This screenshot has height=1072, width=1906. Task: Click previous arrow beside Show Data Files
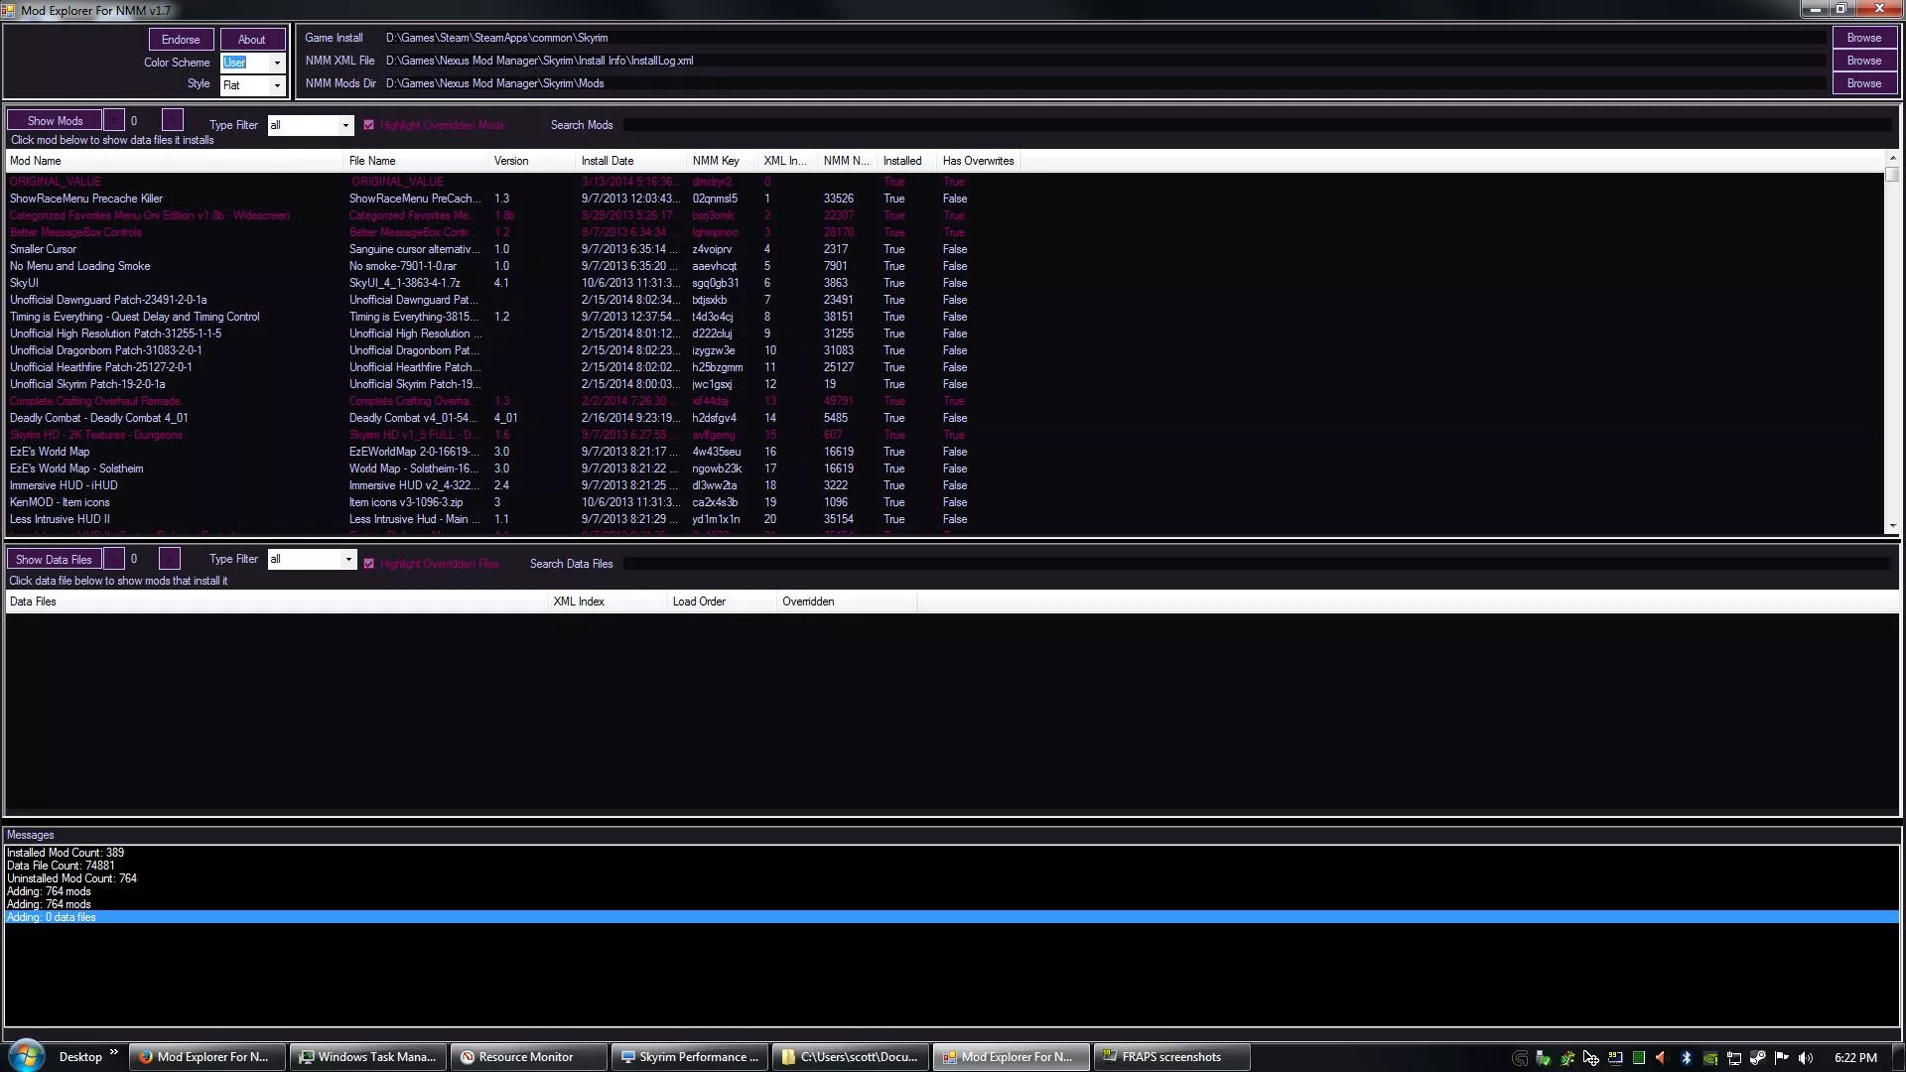point(114,560)
